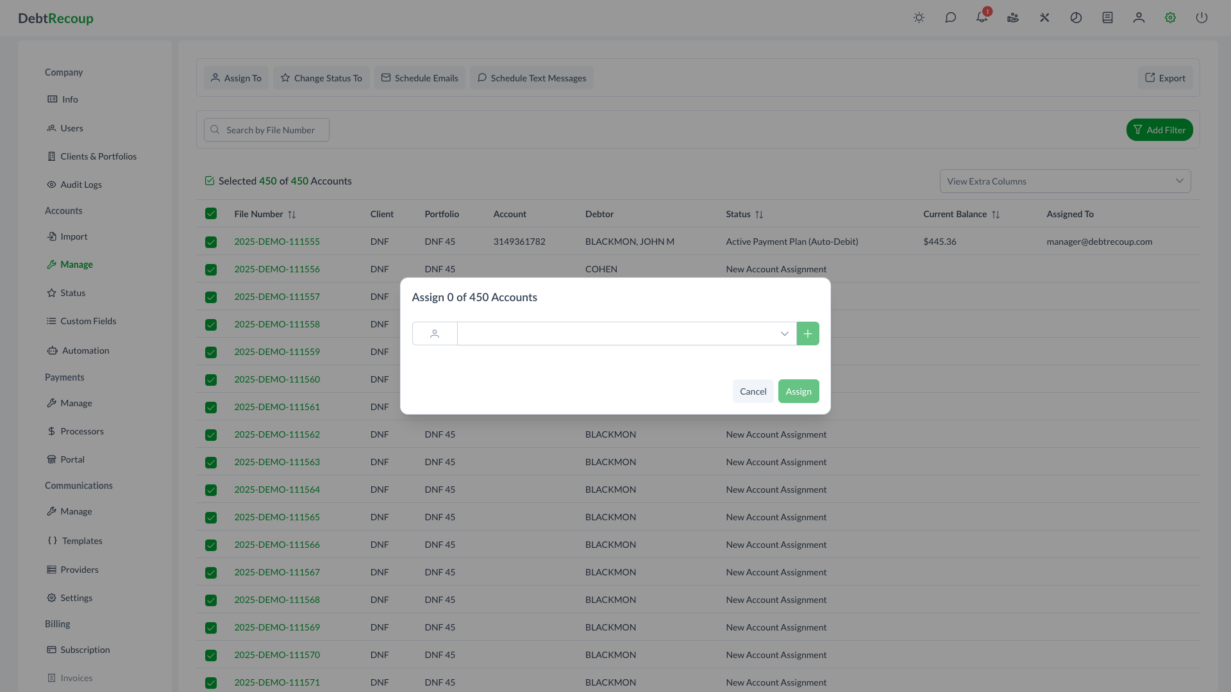This screenshot has width=1231, height=692.
Task: Click Cancel in the assign dialog
Action: pyautogui.click(x=753, y=391)
